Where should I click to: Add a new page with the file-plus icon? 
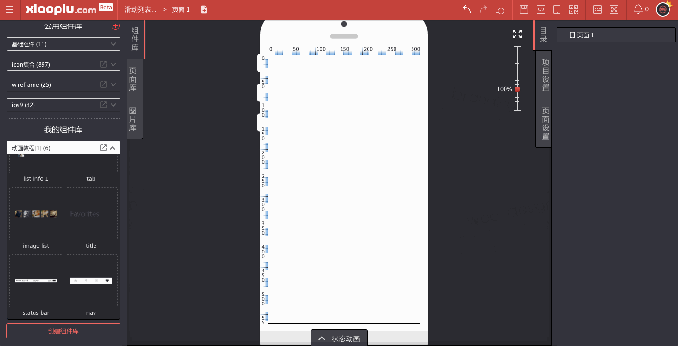click(204, 9)
